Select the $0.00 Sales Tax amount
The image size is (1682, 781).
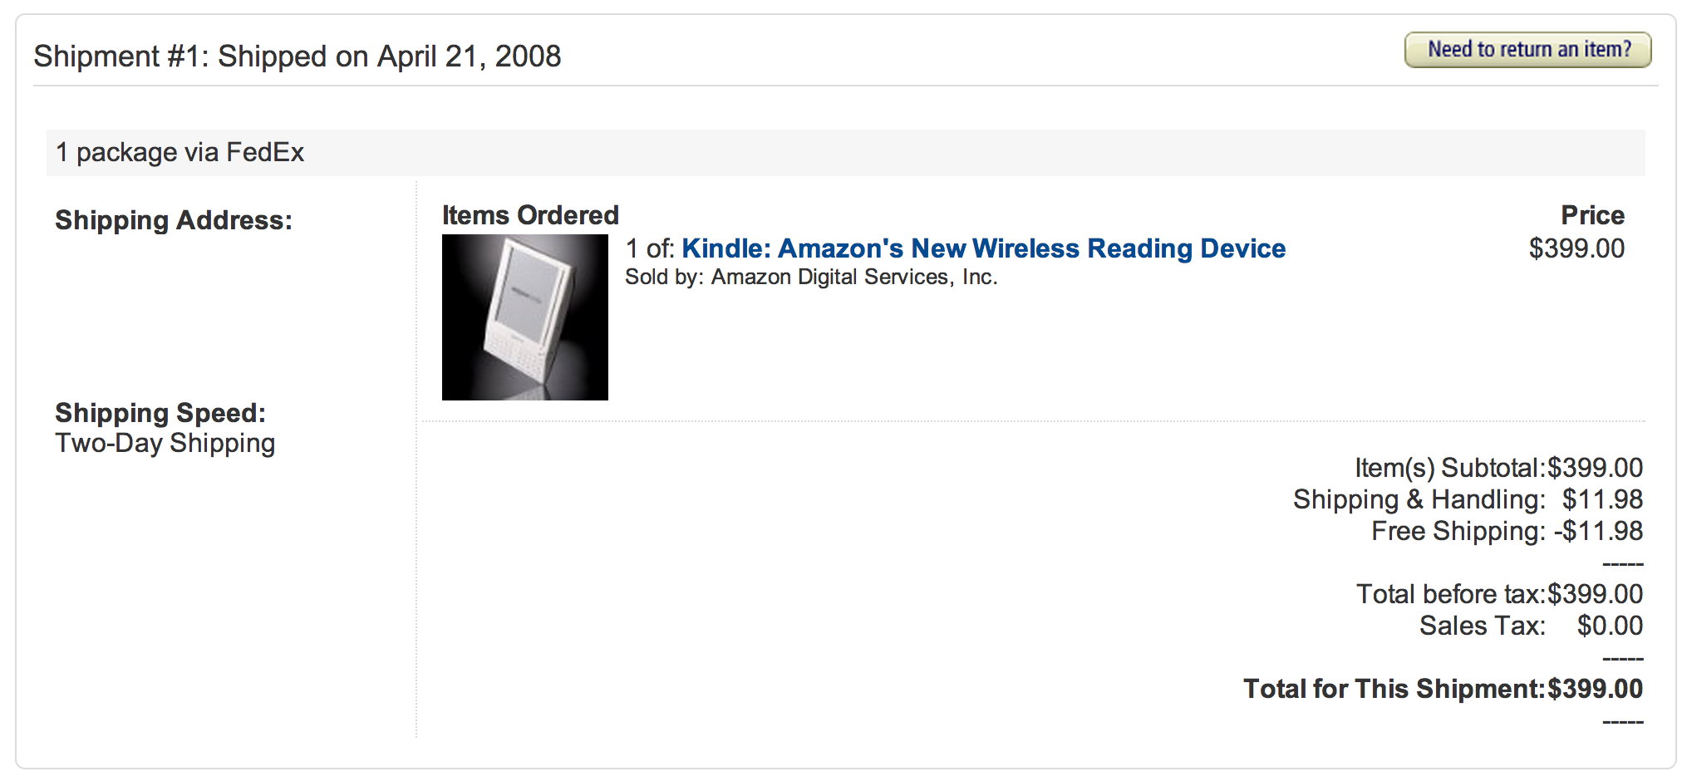1610,626
